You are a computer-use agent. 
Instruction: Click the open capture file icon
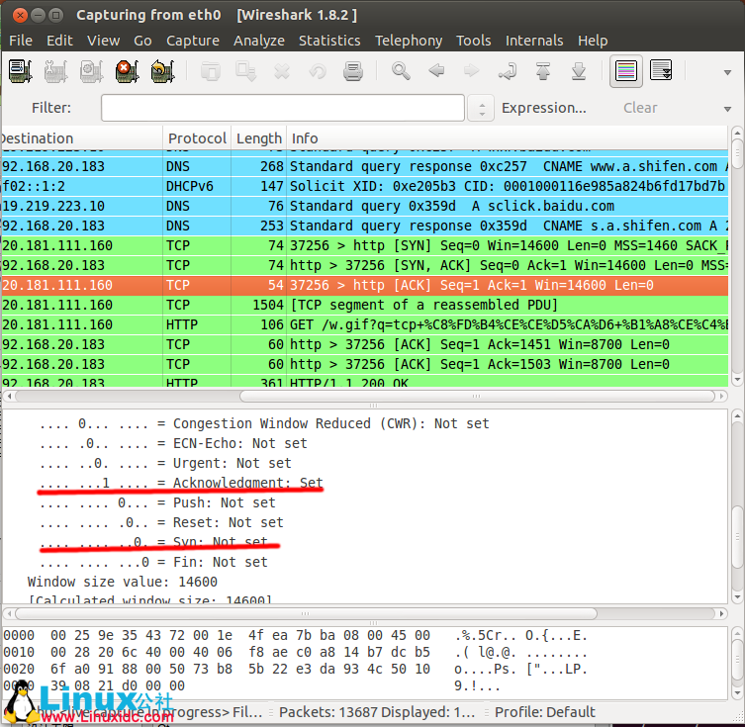[x=210, y=71]
